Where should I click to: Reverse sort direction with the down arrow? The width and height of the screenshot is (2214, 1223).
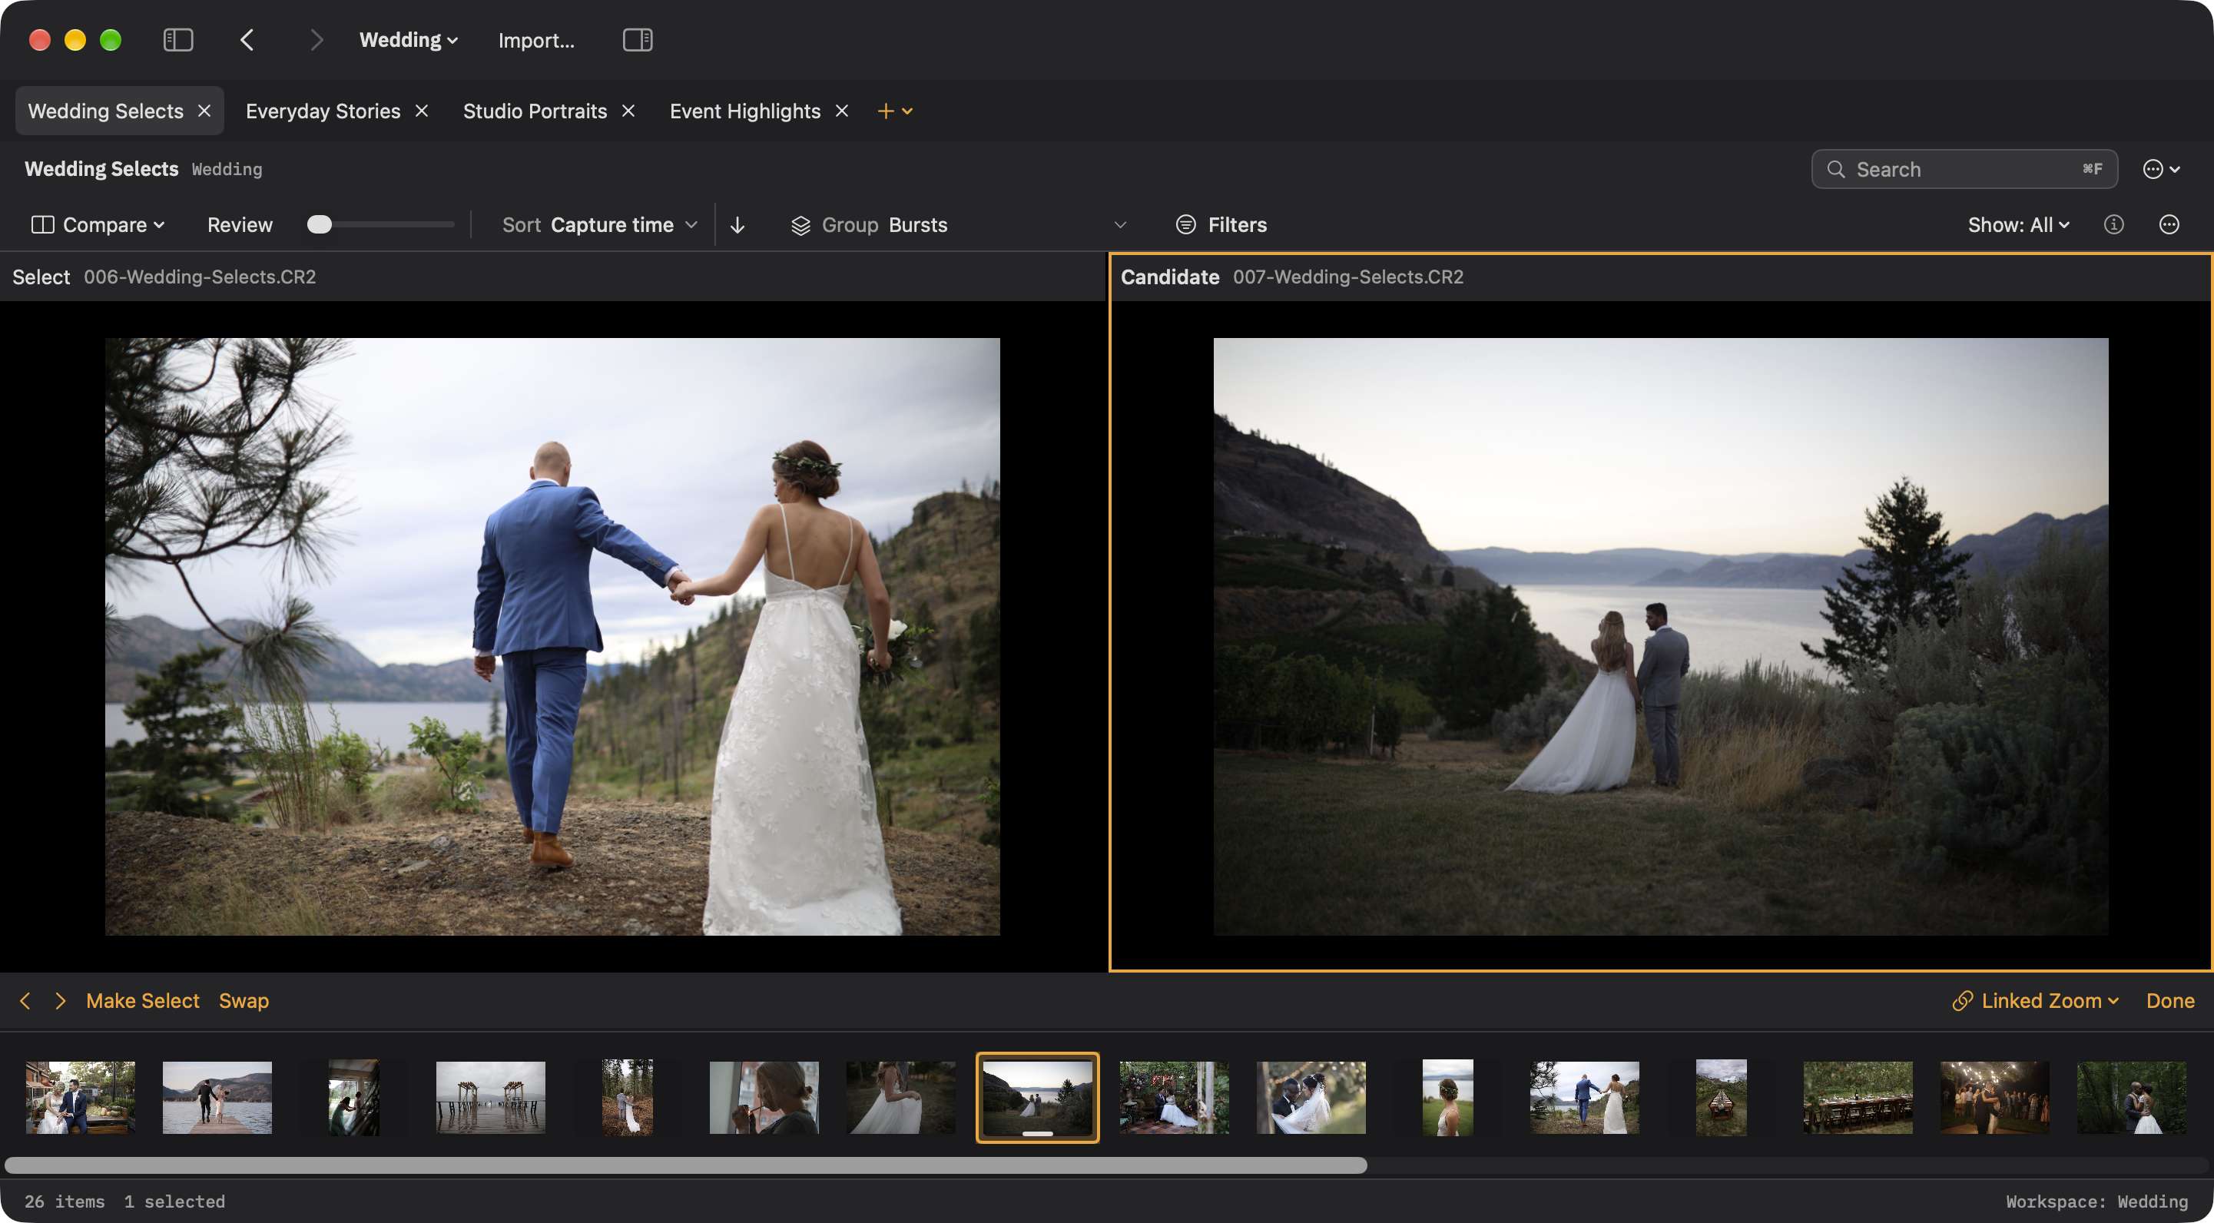point(737,225)
